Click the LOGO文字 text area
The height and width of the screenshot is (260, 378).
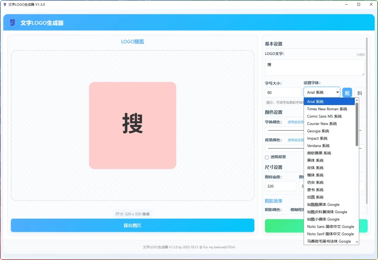click(315, 67)
